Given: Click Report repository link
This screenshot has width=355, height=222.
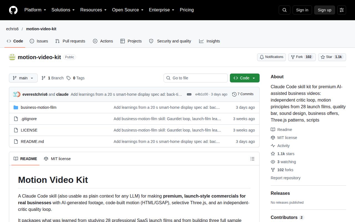Looking at the screenshot, I should click(x=286, y=178).
